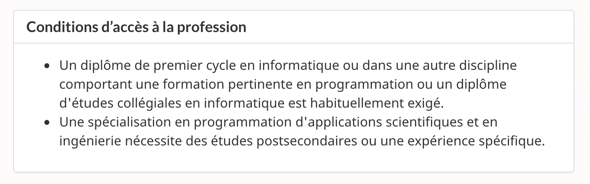
Task: Click the second bullet point marker
Action: click(x=48, y=123)
